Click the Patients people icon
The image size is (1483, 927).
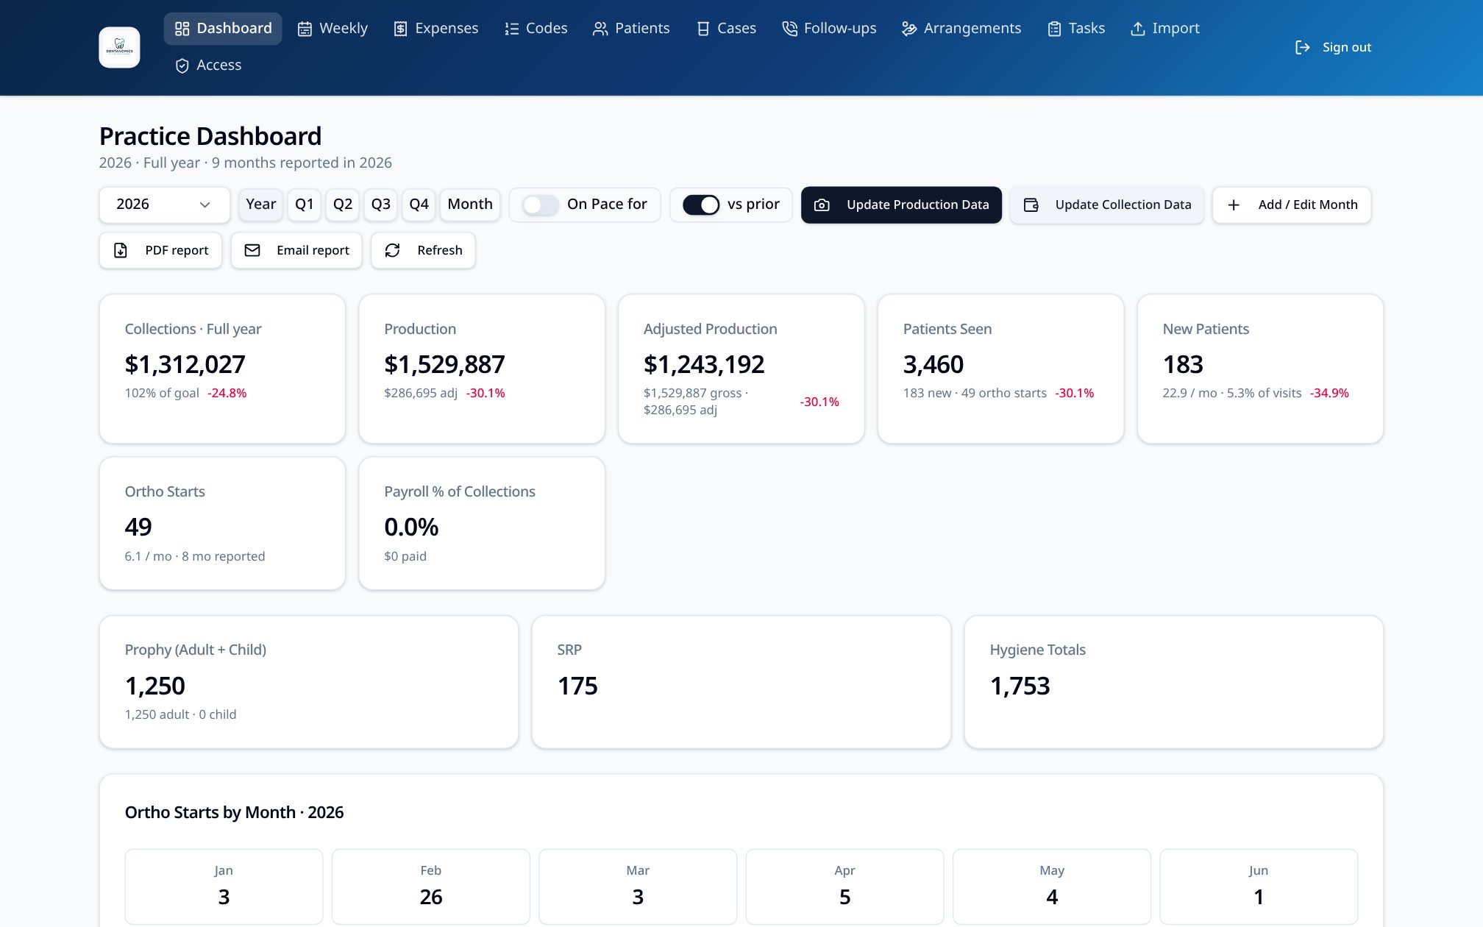pyautogui.click(x=600, y=29)
